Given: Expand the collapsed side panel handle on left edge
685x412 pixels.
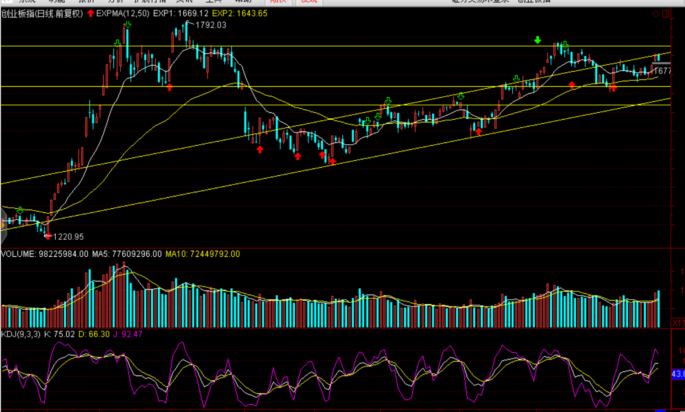Looking at the screenshot, I should pyautogui.click(x=3, y=224).
